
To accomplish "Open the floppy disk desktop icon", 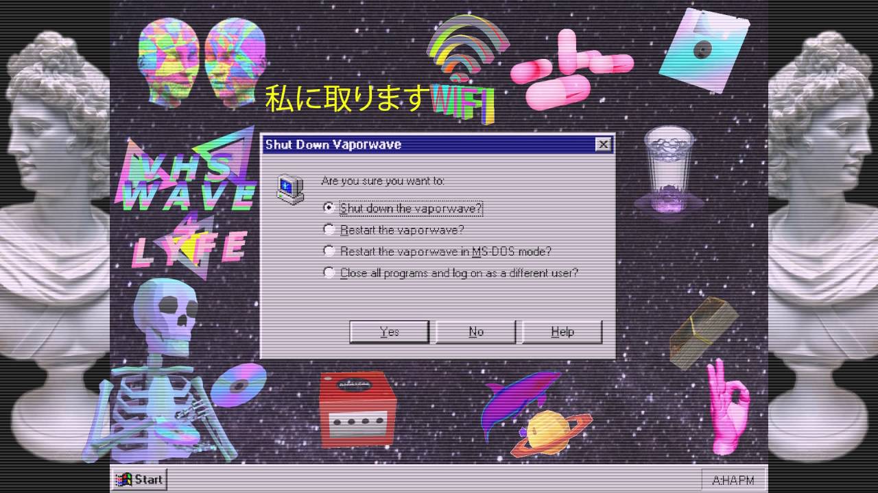I will [x=704, y=51].
